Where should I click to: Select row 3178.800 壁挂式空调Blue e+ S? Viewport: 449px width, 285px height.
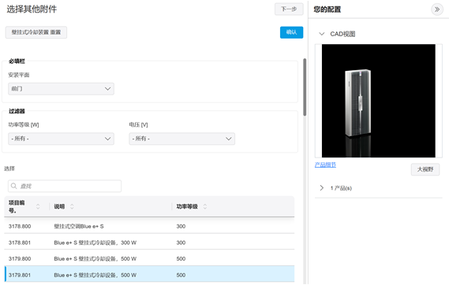click(149, 226)
